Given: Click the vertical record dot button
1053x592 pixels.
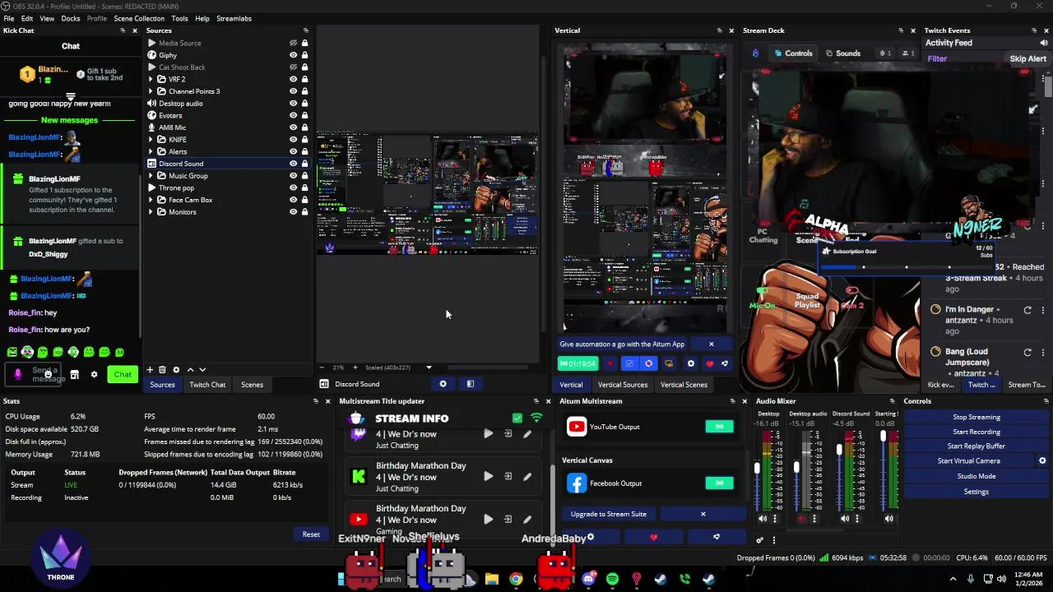Looking at the screenshot, I should point(610,363).
